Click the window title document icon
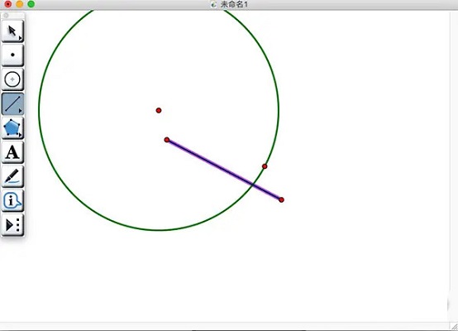 (214, 5)
